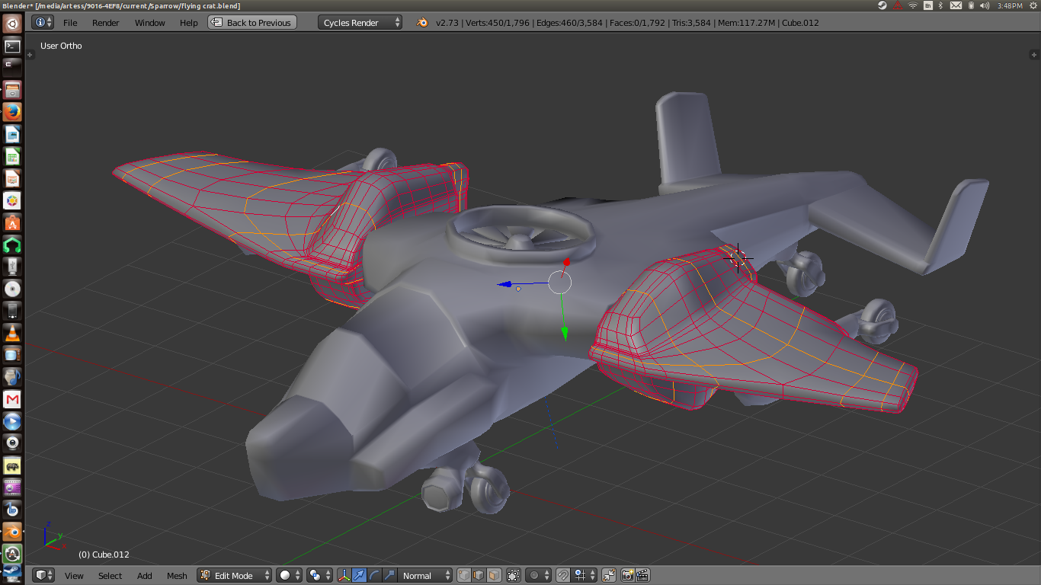Toggle automerge editing icon
This screenshot has height=585, width=1041.
(609, 576)
